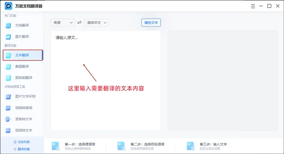Open the 英语 source language dropdown

[x=62, y=23]
